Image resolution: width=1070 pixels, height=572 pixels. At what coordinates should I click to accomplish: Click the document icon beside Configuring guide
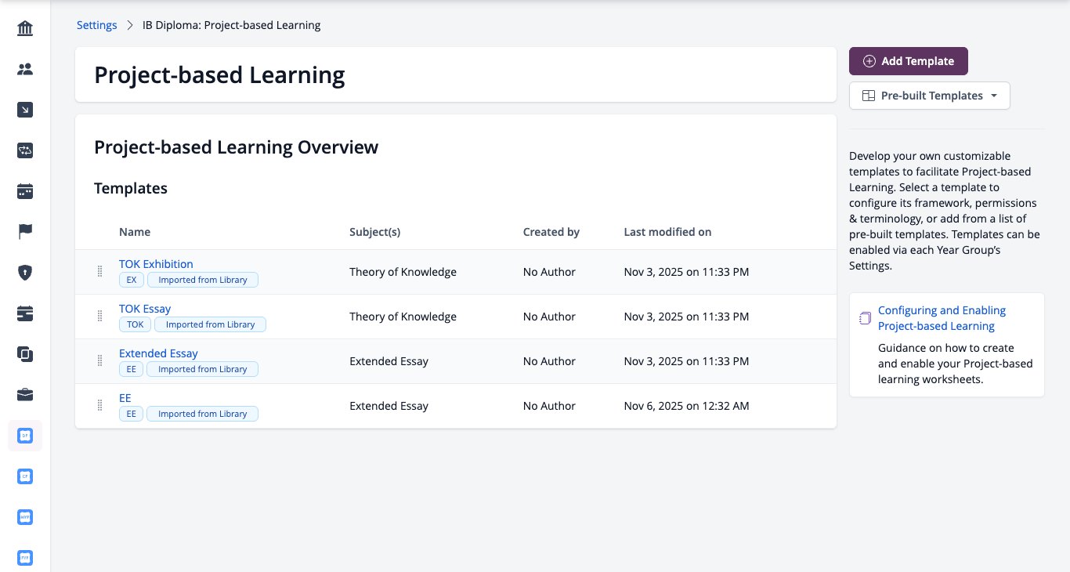tap(866, 318)
